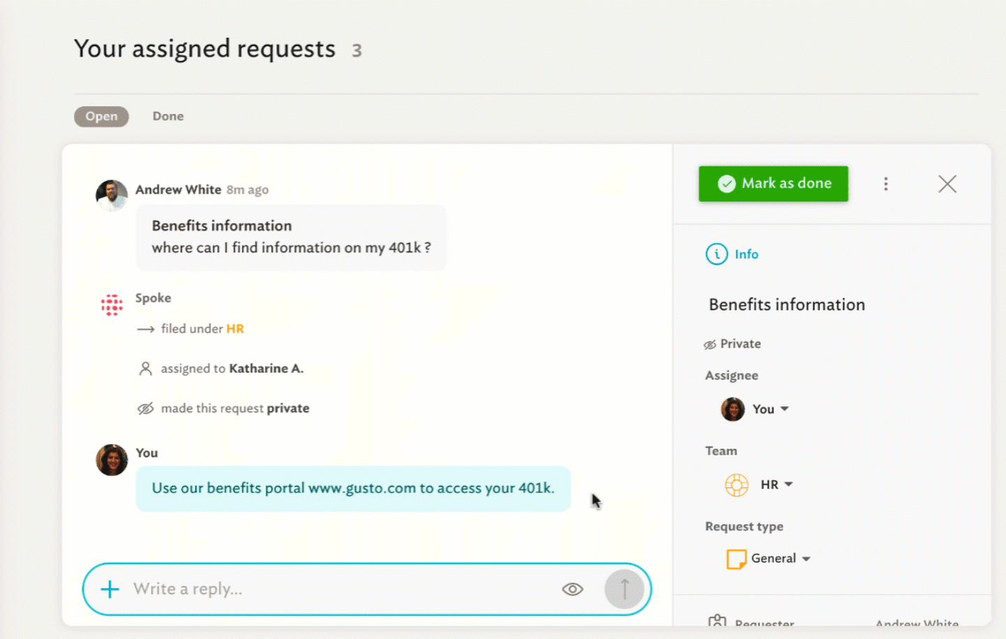Toggle the Private visibility setting
Screen dimensions: 1006x639
coord(733,344)
